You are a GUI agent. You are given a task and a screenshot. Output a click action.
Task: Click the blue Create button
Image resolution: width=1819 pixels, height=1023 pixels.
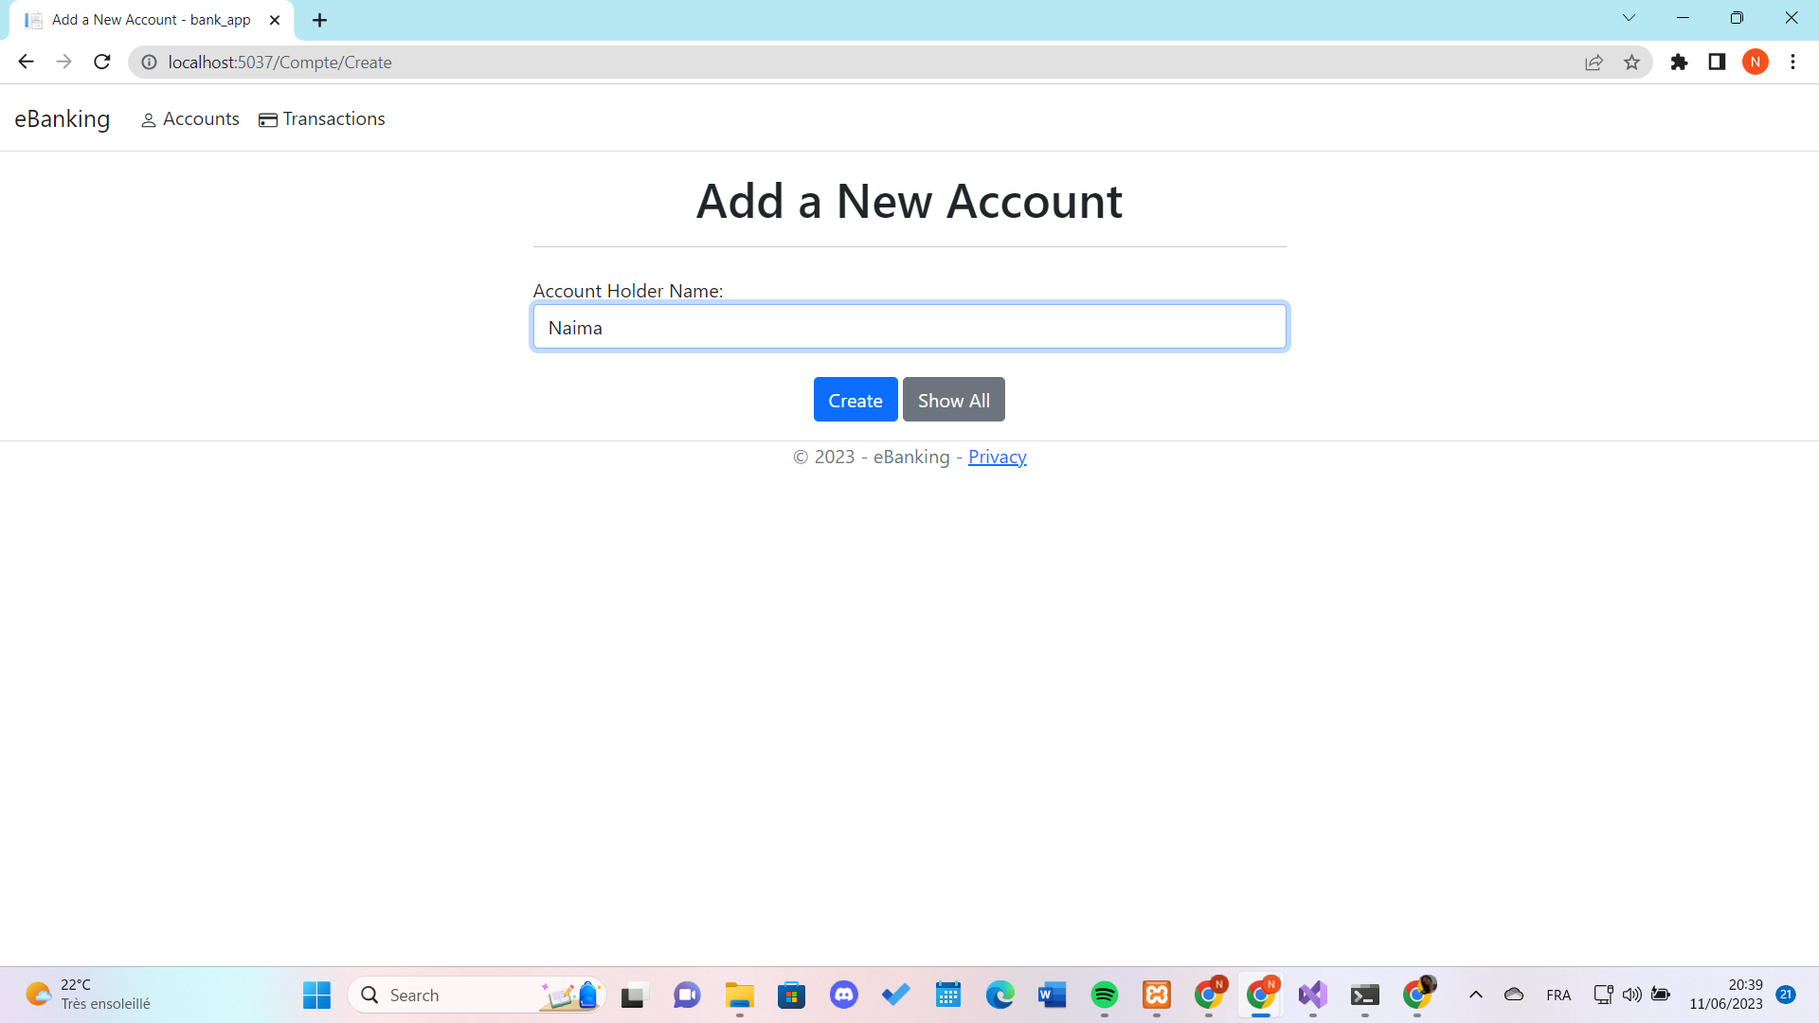[855, 400]
